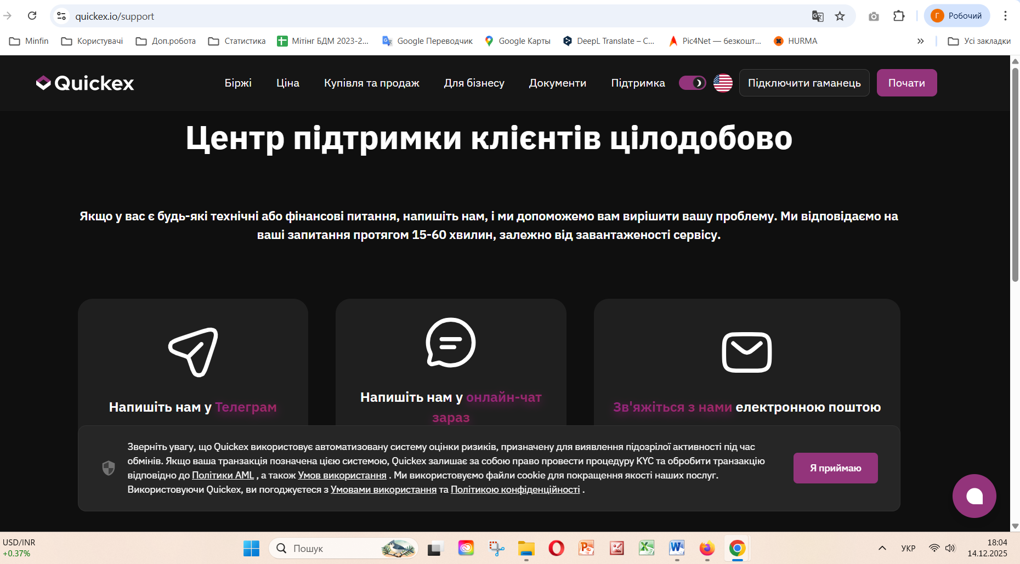Open the Ціна menu item
The height and width of the screenshot is (564, 1020).
pyautogui.click(x=288, y=83)
